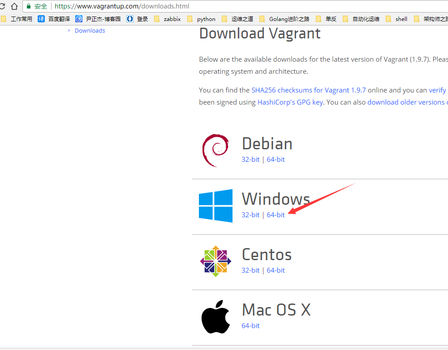Viewport: 448px width, 350px height.
Task: Follow the HashiCorp's GPG key link
Action: pyautogui.click(x=290, y=102)
